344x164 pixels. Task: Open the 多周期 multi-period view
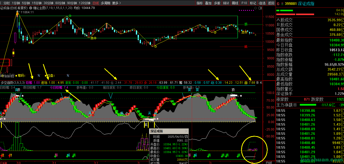[105, 3]
